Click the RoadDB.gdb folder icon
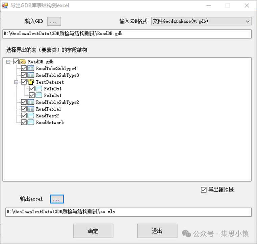 click(x=23, y=62)
